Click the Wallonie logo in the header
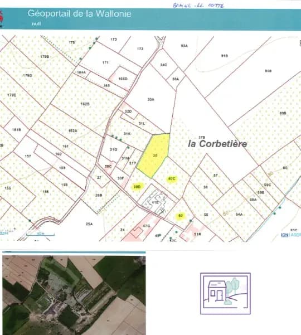This screenshot has width=301, height=335. tap(1, 19)
